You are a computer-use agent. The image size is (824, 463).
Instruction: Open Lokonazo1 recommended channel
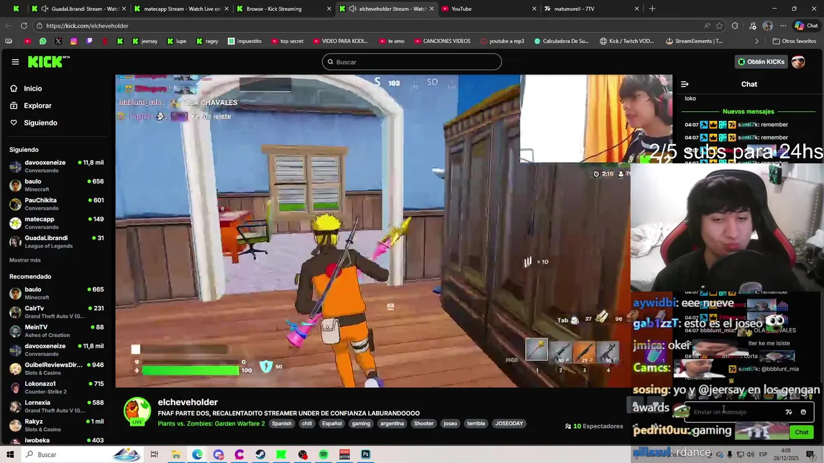coord(57,387)
